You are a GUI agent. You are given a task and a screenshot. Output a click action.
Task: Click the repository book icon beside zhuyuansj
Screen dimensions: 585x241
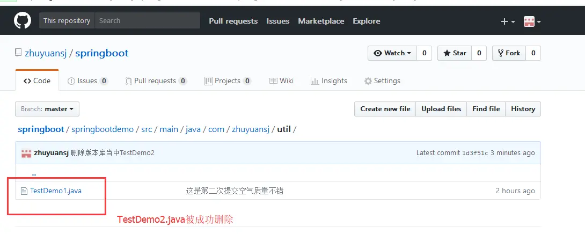[18, 53]
